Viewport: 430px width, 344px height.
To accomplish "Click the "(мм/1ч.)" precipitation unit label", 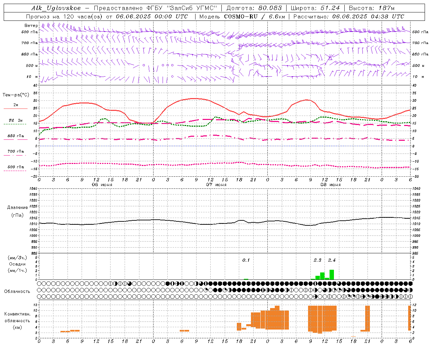I will [x=17, y=270].
